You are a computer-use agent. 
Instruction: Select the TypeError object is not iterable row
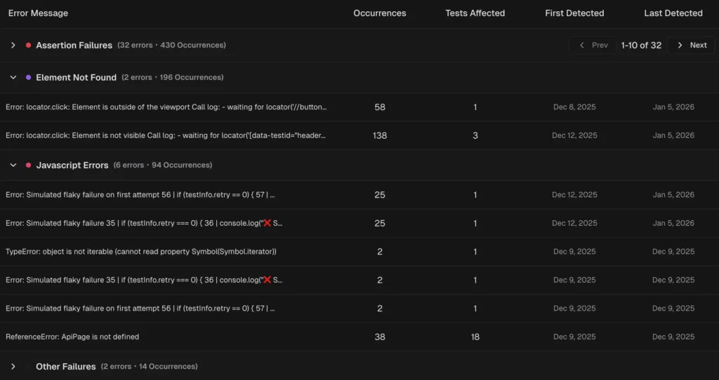(140, 252)
